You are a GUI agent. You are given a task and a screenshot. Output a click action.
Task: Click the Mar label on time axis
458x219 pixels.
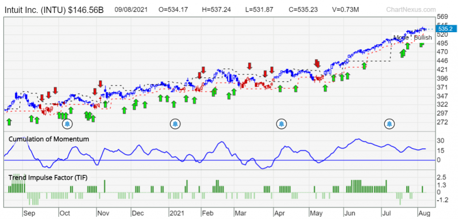pyautogui.click(x=241, y=213)
